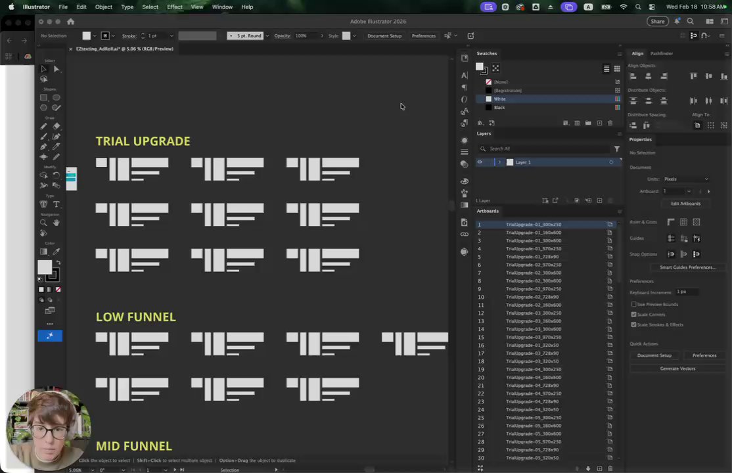This screenshot has height=473, width=732.
Task: Disable Scale Corners checkbox
Action: 633,315
